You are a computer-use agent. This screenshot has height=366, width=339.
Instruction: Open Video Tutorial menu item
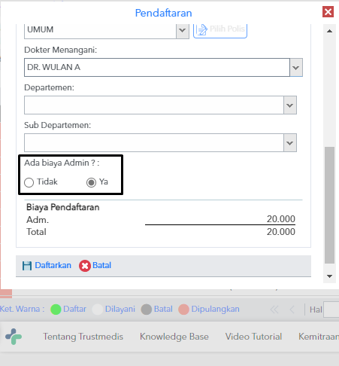[x=253, y=337]
